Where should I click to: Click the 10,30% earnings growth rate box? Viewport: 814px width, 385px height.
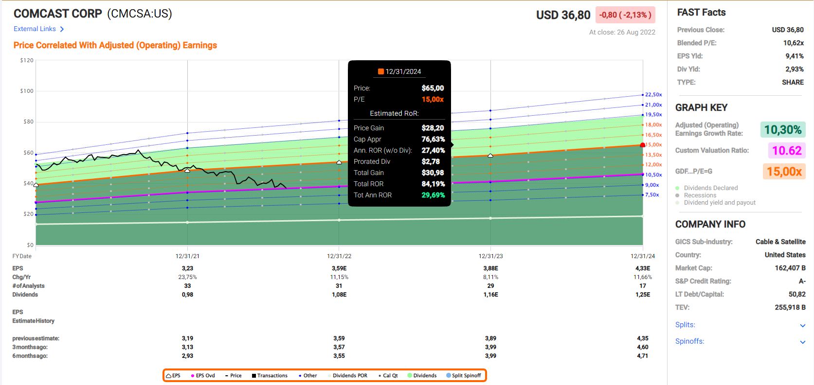(782, 130)
